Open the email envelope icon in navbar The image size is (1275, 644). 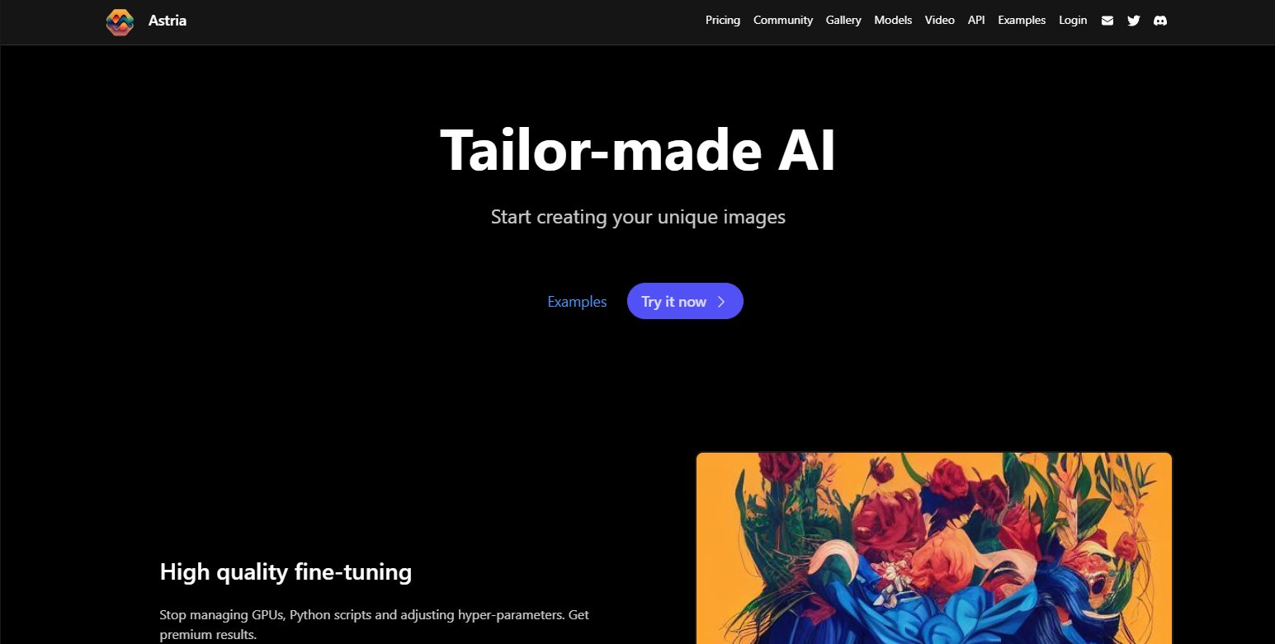(x=1107, y=21)
